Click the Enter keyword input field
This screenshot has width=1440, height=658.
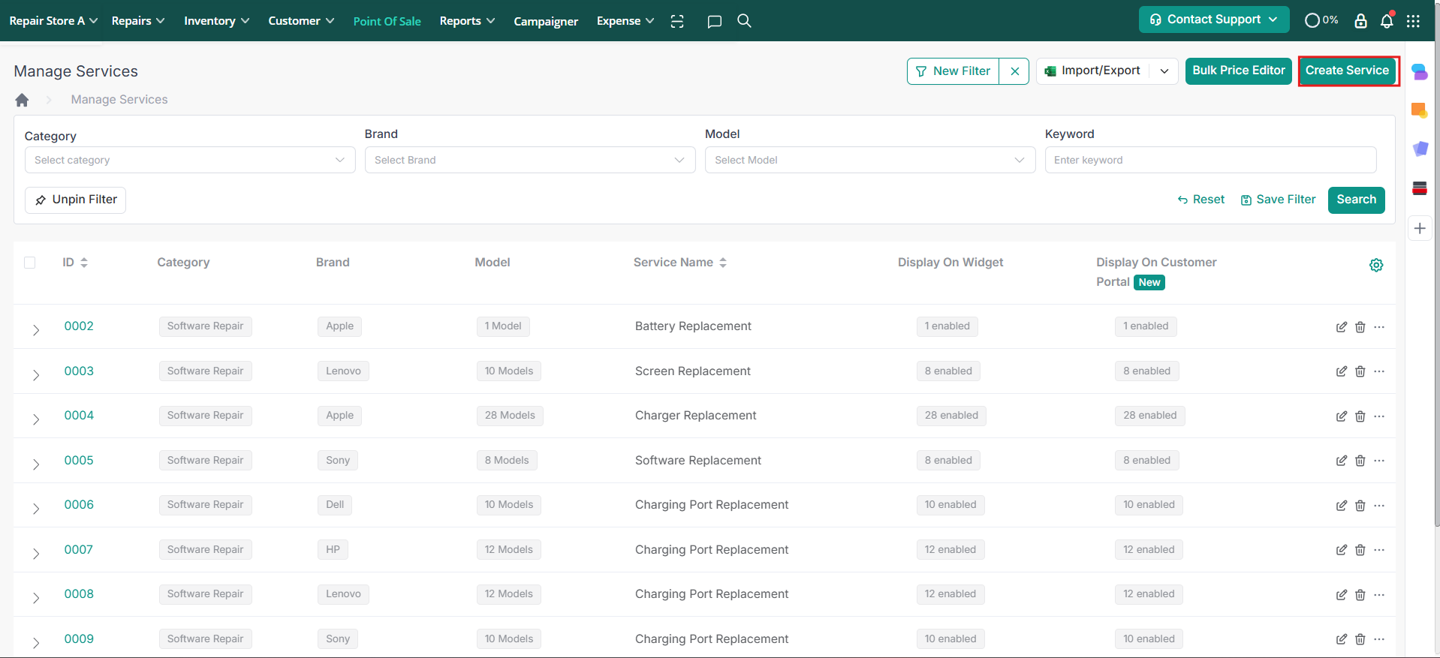click(x=1210, y=160)
